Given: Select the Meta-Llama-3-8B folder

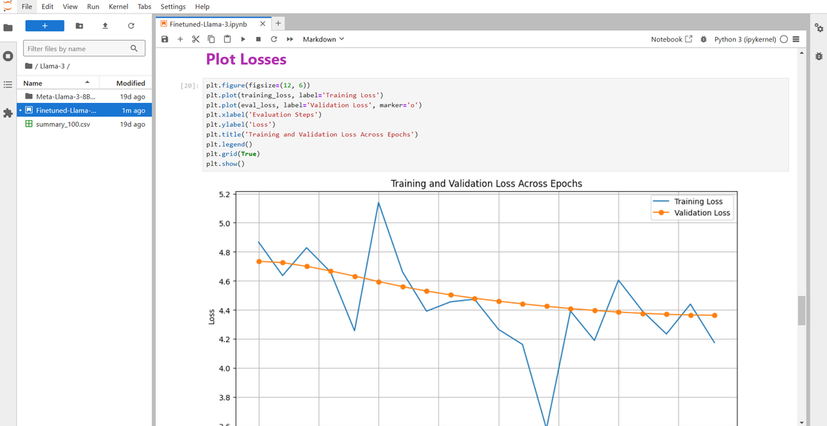Looking at the screenshot, I should coord(85,96).
